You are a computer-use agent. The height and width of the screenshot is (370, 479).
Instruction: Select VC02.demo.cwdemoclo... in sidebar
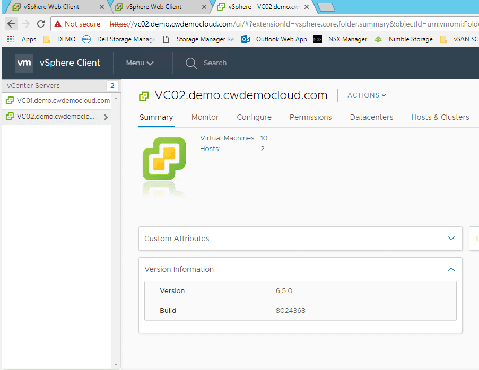click(x=57, y=117)
